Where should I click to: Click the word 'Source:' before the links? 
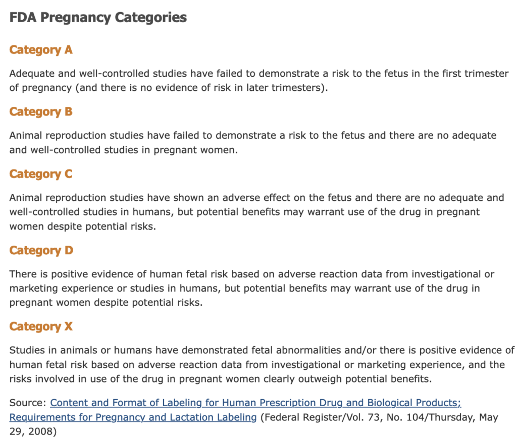coord(28,403)
